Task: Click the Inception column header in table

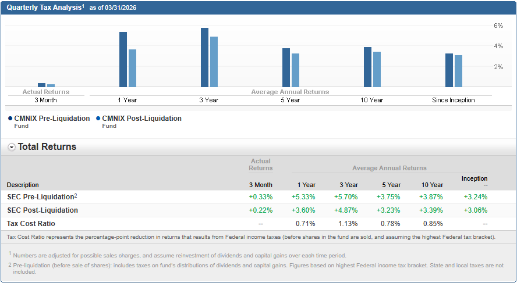Action: (x=474, y=178)
